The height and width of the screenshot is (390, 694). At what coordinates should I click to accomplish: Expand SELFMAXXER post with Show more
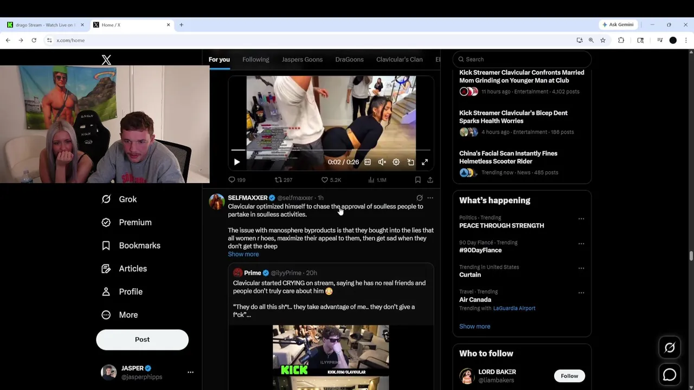(x=243, y=255)
